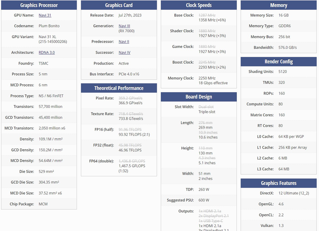Click the slot width value Triple-slot
Viewport: 319px width, 231px height.
point(207,112)
